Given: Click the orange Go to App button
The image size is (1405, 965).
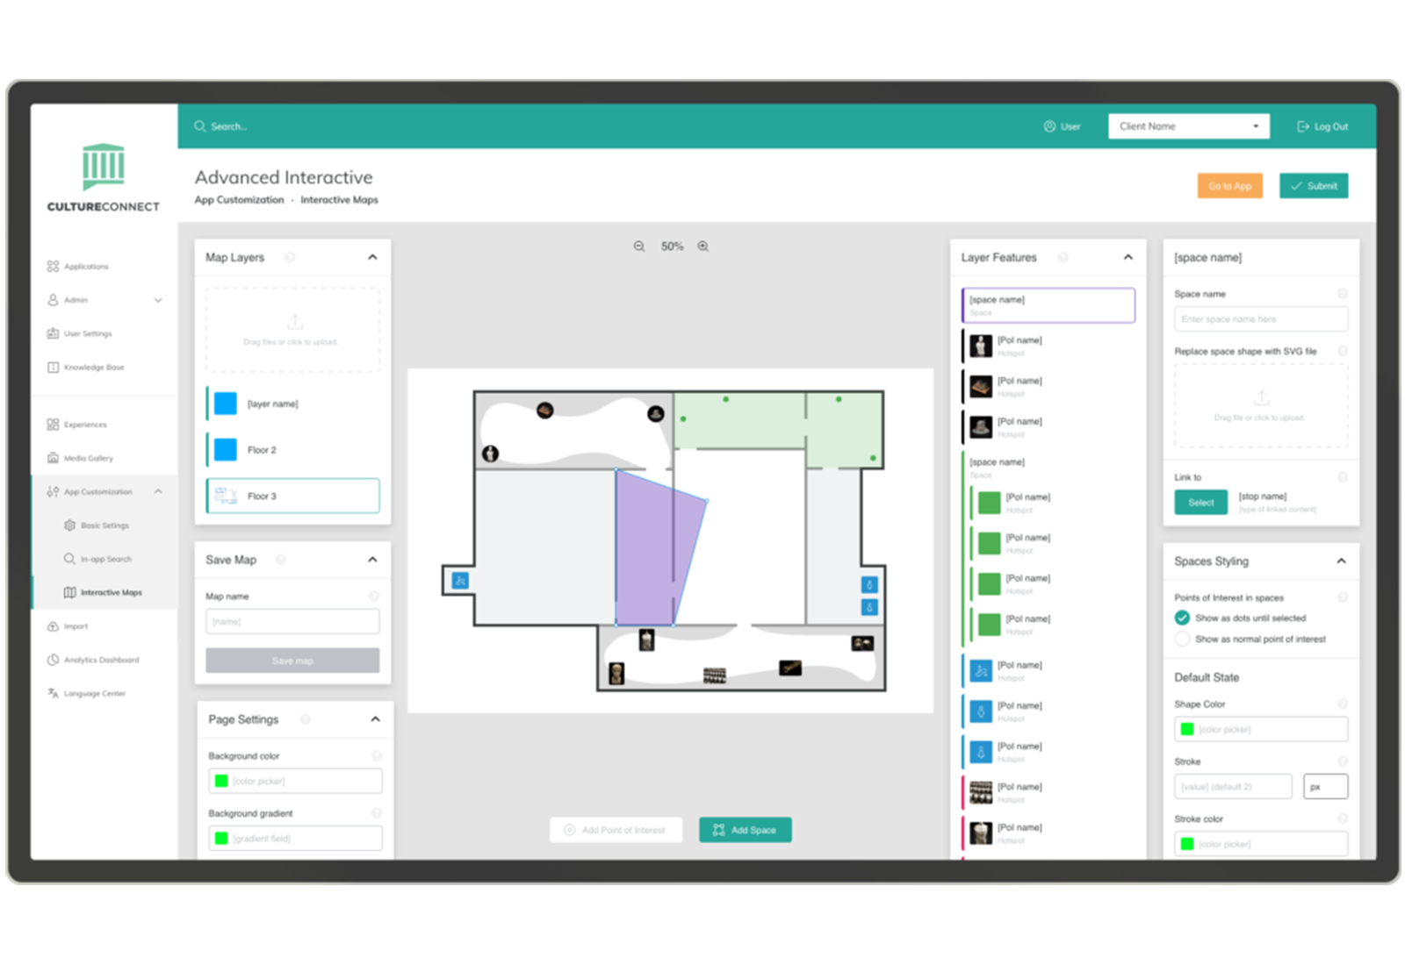Looking at the screenshot, I should point(1229,186).
